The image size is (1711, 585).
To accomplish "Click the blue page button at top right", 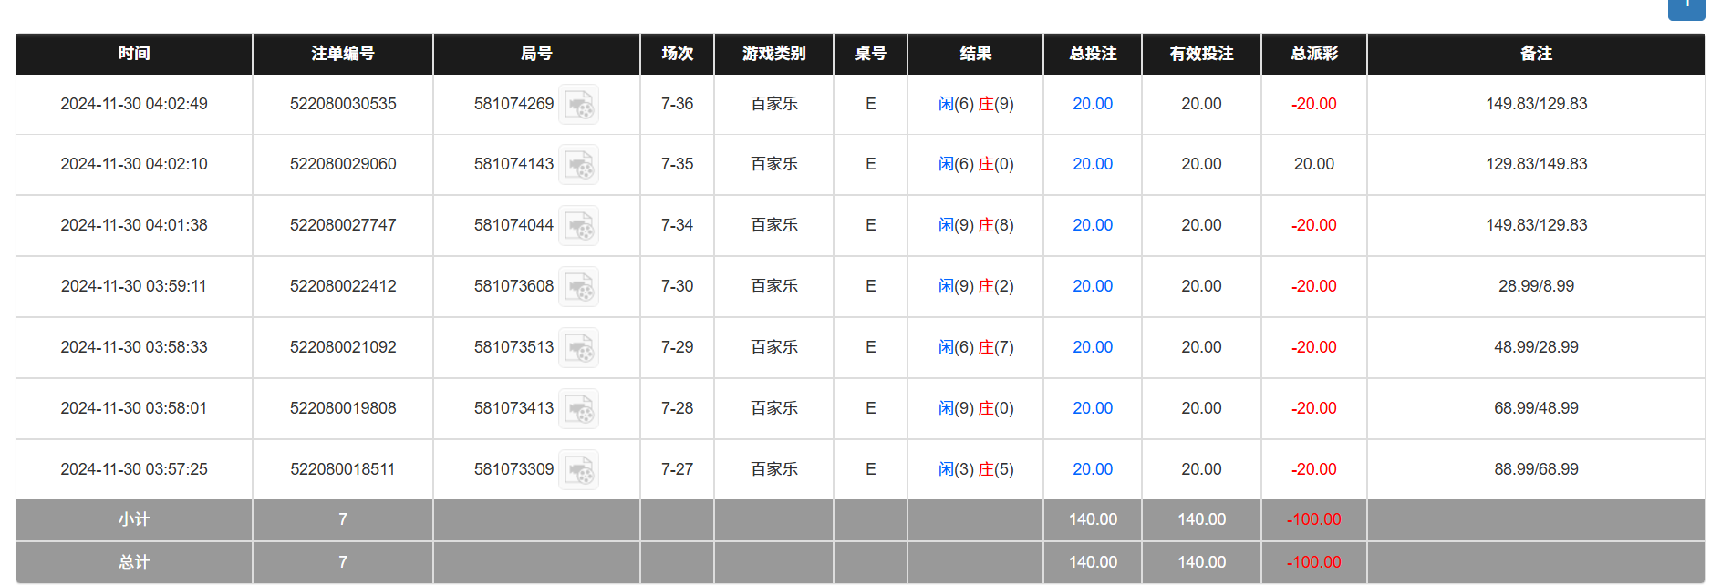I will point(1687,7).
